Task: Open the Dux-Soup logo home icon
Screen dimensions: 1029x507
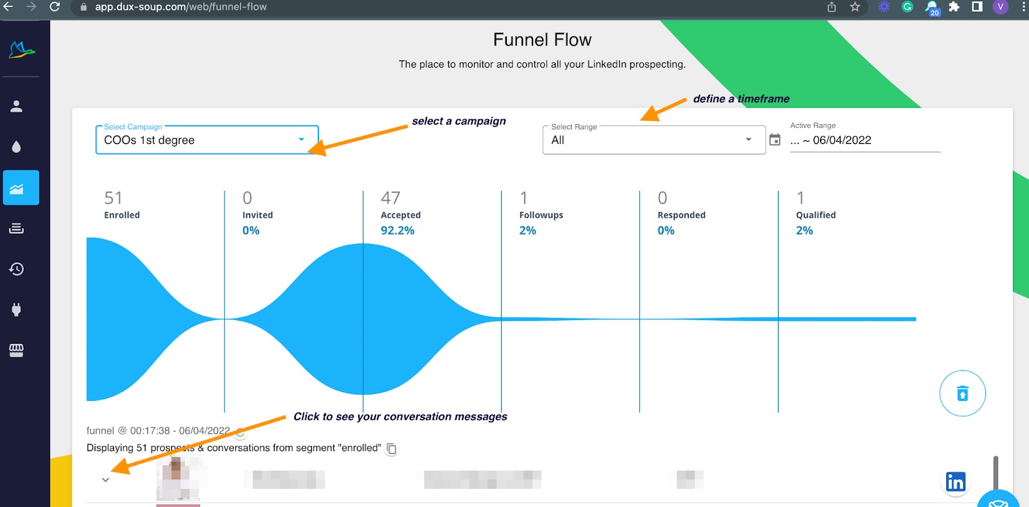Action: pyautogui.click(x=21, y=49)
